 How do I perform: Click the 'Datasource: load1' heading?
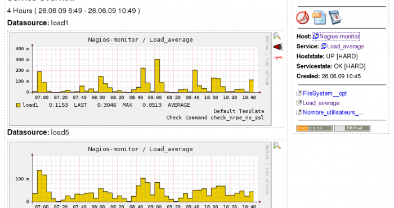pyautogui.click(x=38, y=23)
